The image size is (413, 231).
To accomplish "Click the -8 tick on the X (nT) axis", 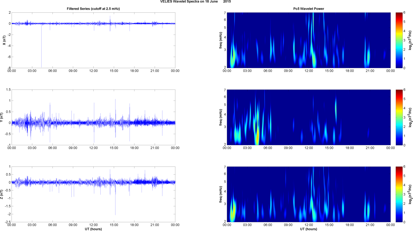I will coord(9,68).
